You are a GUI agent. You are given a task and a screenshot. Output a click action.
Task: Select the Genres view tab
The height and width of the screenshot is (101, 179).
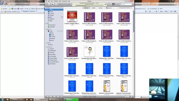(x=101, y=8)
